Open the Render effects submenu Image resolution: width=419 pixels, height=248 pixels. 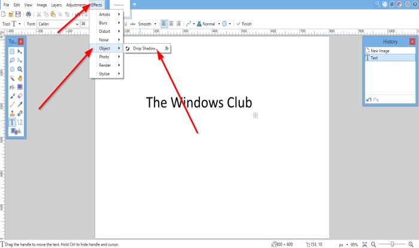[x=107, y=65]
